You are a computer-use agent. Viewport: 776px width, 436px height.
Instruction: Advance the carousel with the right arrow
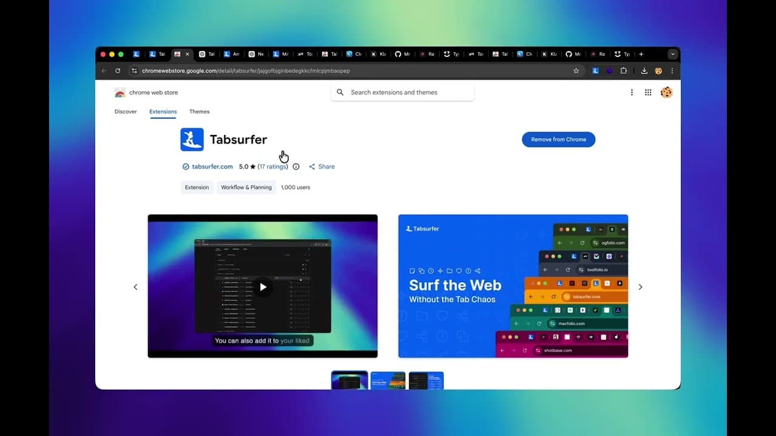[x=640, y=287]
